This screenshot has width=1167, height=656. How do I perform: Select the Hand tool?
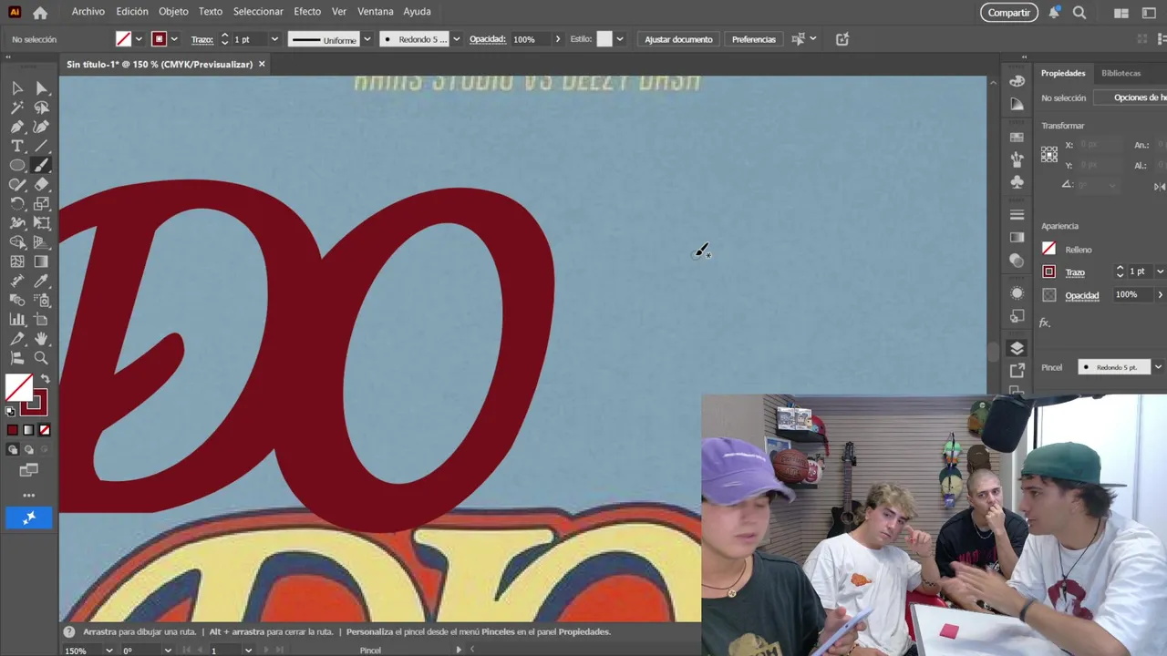point(41,339)
